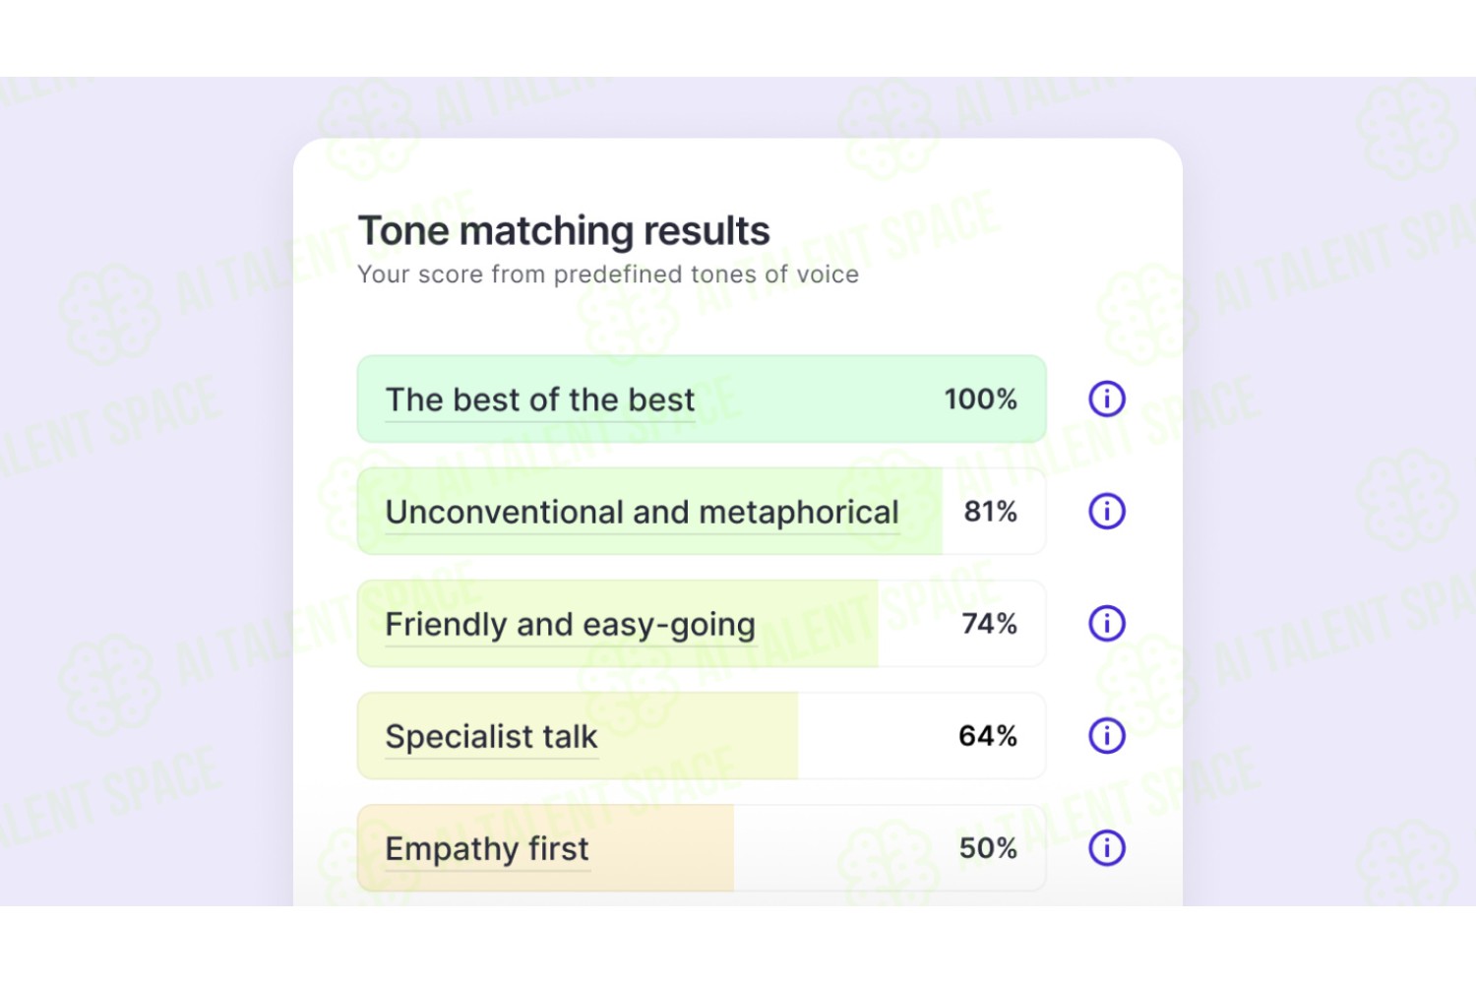Click the 64% score value
The height and width of the screenshot is (984, 1476).
coord(988,735)
